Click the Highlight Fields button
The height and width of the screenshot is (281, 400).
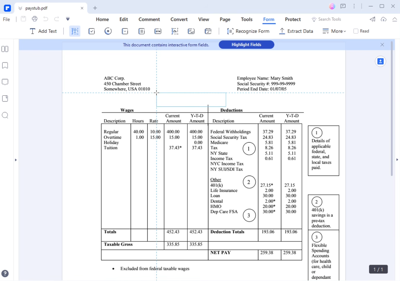point(246,45)
